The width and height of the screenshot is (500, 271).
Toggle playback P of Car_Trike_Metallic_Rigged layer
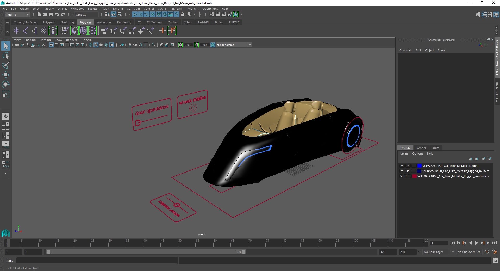point(408,166)
